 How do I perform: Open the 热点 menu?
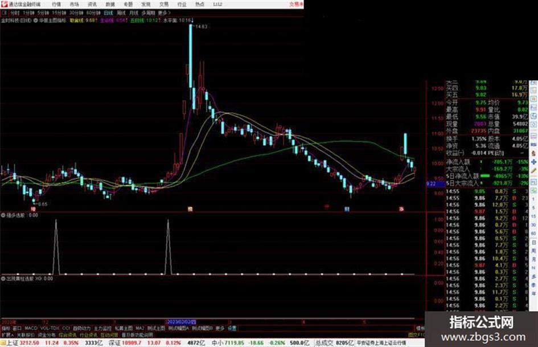point(200,5)
